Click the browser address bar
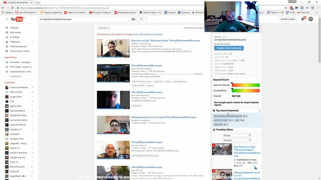 coord(150,8)
